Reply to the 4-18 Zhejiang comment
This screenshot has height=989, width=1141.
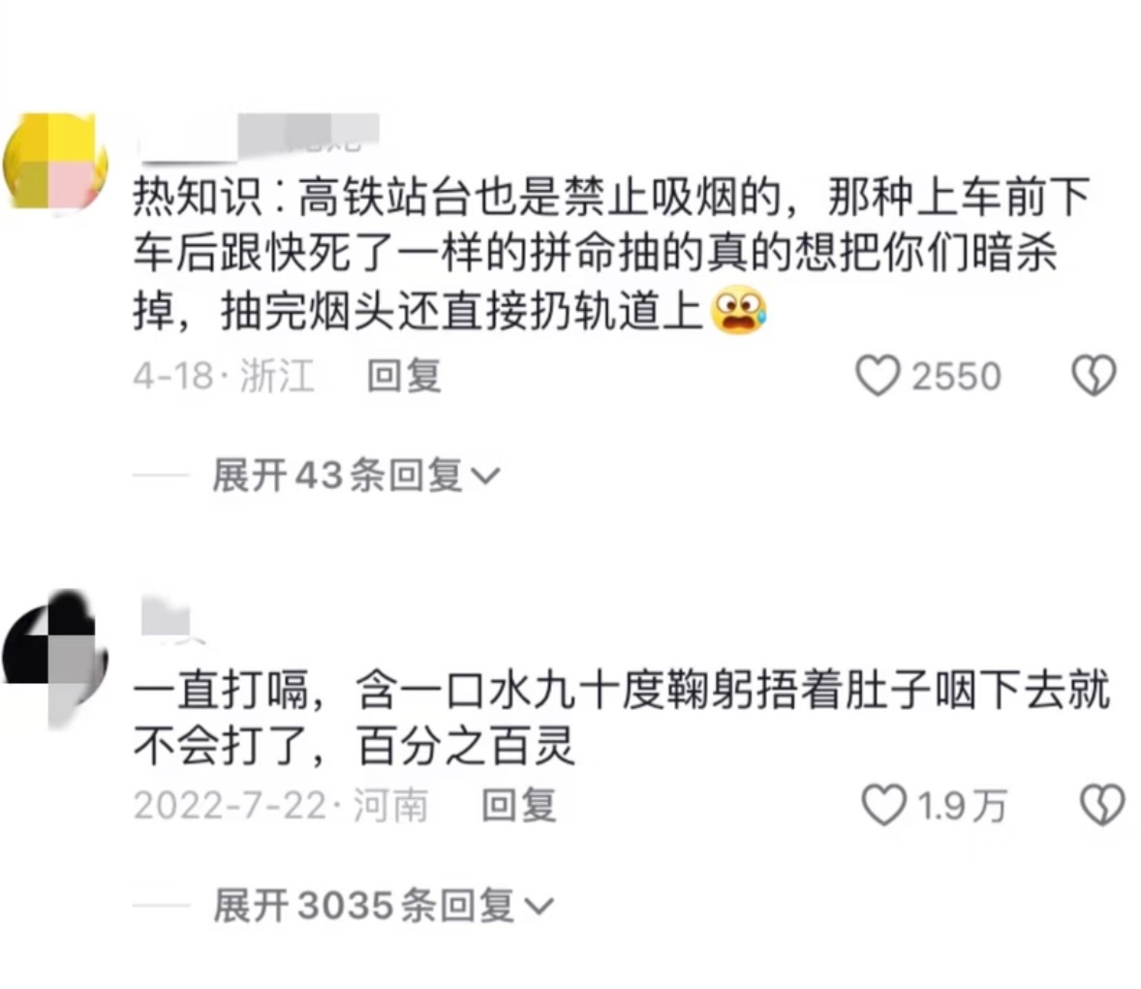coord(404,376)
